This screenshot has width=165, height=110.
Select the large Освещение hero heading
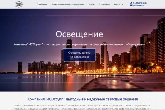click(x=79, y=34)
